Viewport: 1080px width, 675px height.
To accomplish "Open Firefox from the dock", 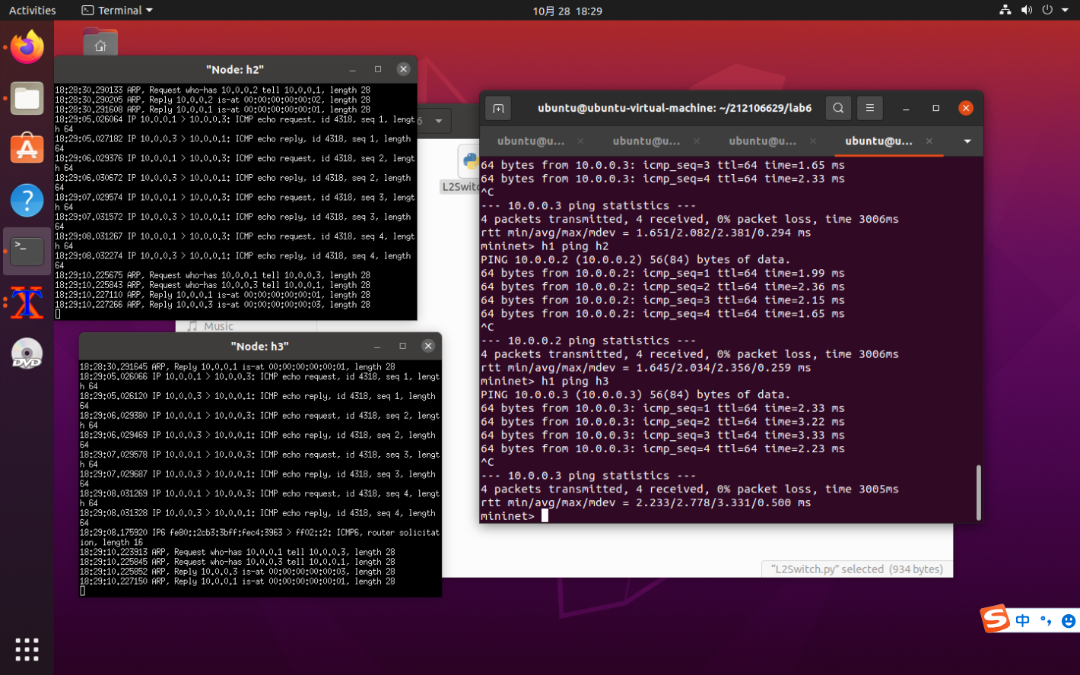I will pos(27,47).
